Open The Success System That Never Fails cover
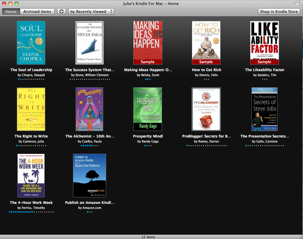This screenshot has height=239, width=303. [x=90, y=42]
